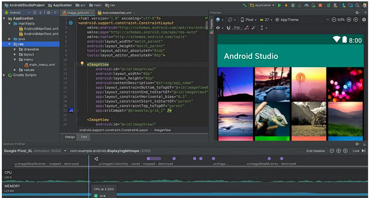Open Project panel gear settings
The height and width of the screenshot is (198, 369).
coord(49,12)
